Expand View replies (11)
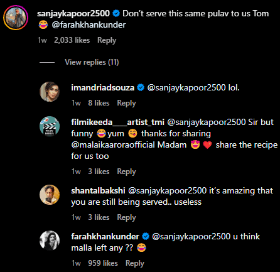Viewport: 280px width, 272px height. click(92, 62)
